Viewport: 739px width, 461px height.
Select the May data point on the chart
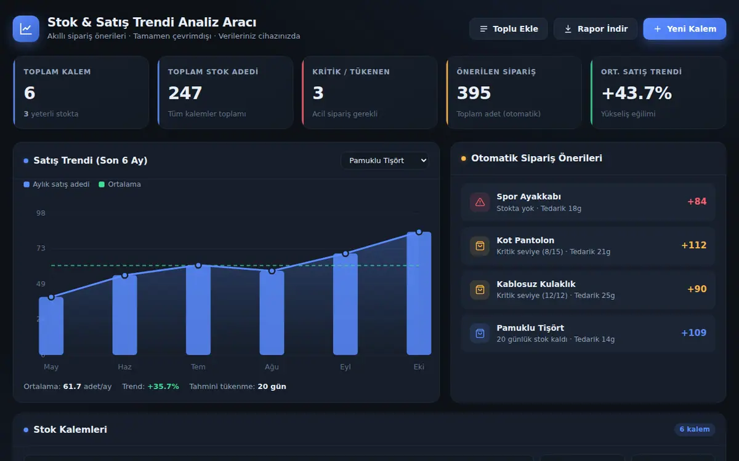(x=51, y=297)
